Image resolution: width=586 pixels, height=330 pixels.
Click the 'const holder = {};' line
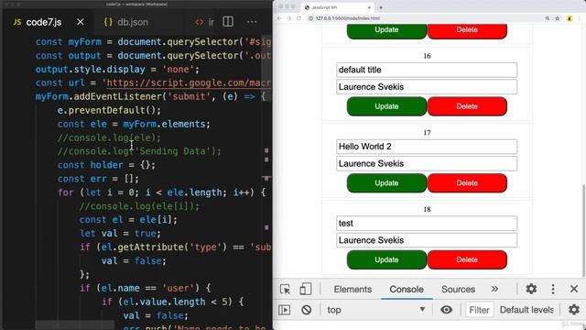pos(106,165)
